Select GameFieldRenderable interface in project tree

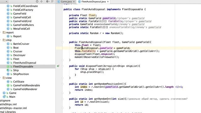point(26,85)
